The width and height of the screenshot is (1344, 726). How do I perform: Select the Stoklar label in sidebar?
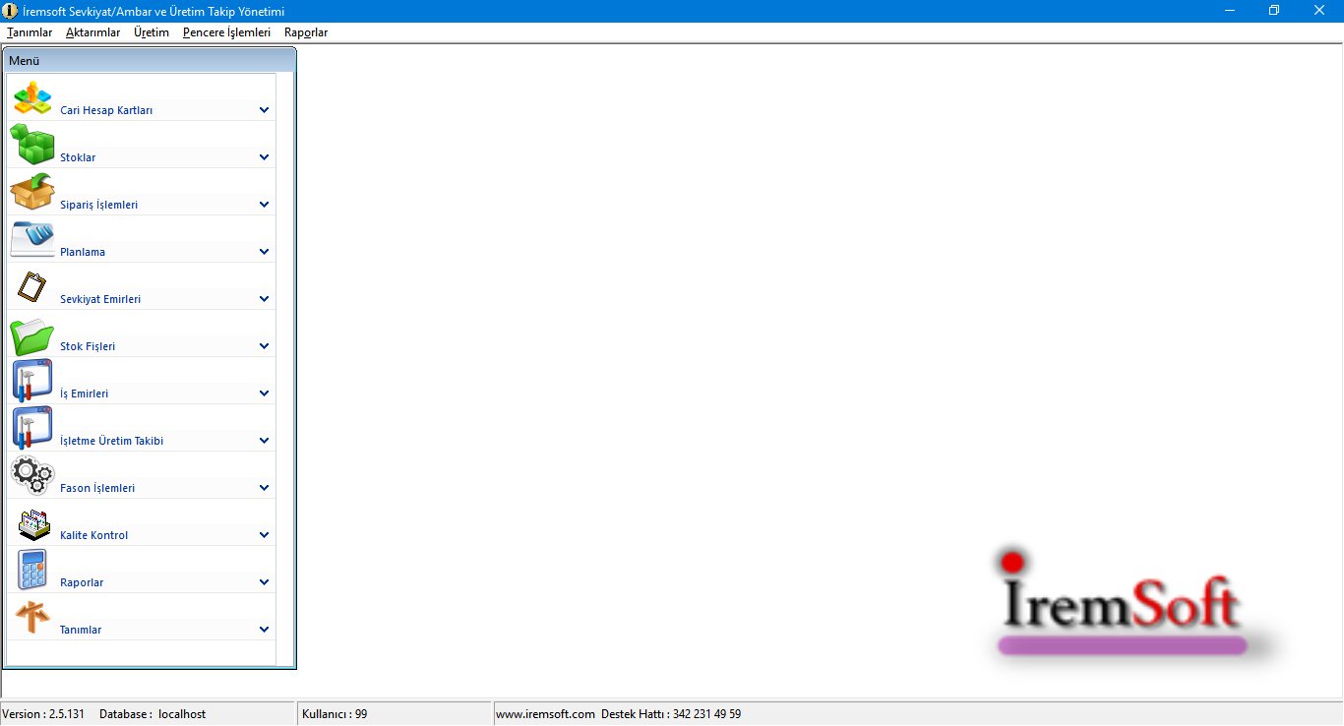coord(78,158)
